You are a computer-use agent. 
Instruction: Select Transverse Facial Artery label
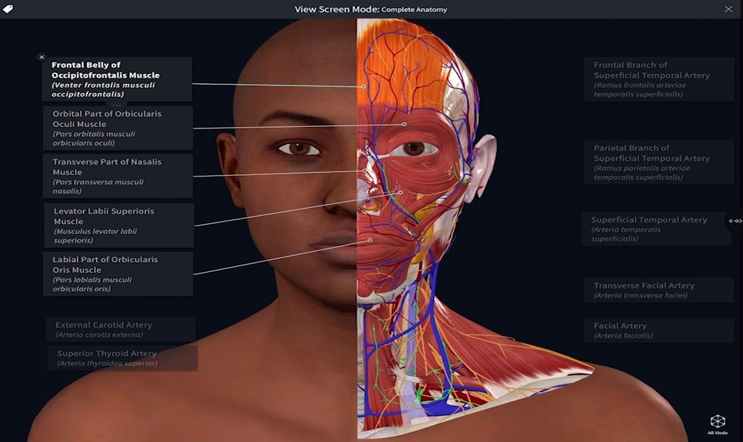click(659, 290)
